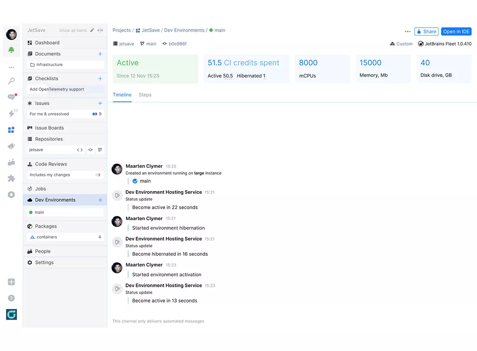Open Includes my changes reviews filter
Screen dimensions: 477x351
65,175
